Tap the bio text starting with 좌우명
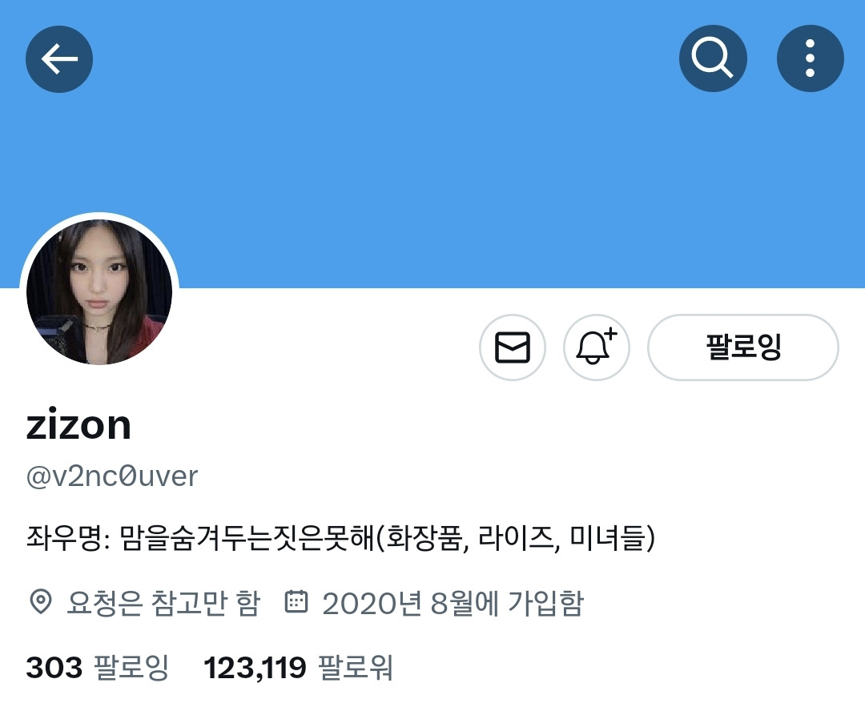The height and width of the screenshot is (703, 865). coord(340,537)
